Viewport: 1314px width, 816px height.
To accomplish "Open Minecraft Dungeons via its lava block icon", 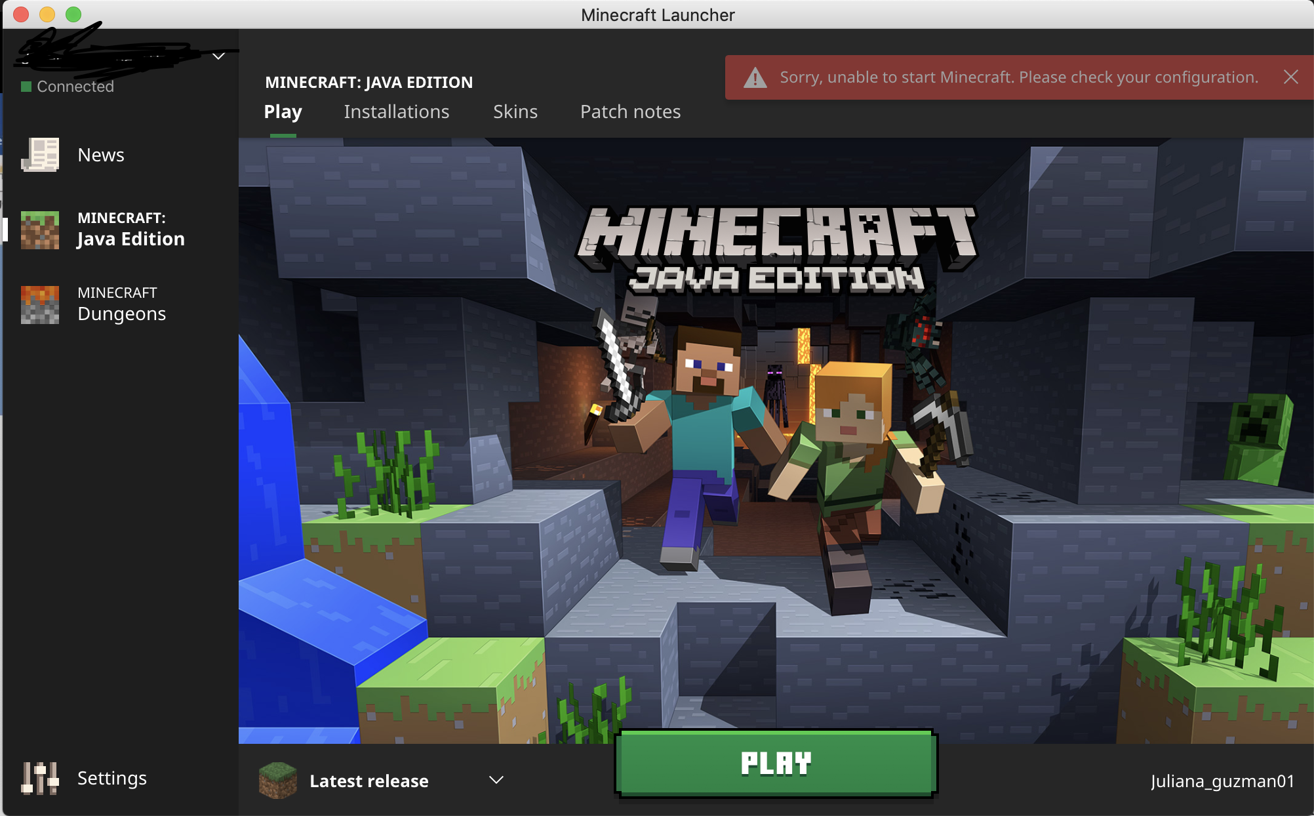I will (x=40, y=304).
